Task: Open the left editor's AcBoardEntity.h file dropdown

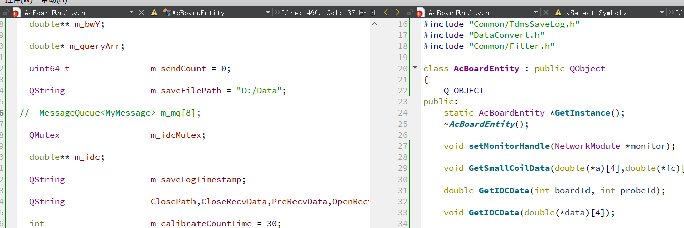Action: [x=132, y=13]
